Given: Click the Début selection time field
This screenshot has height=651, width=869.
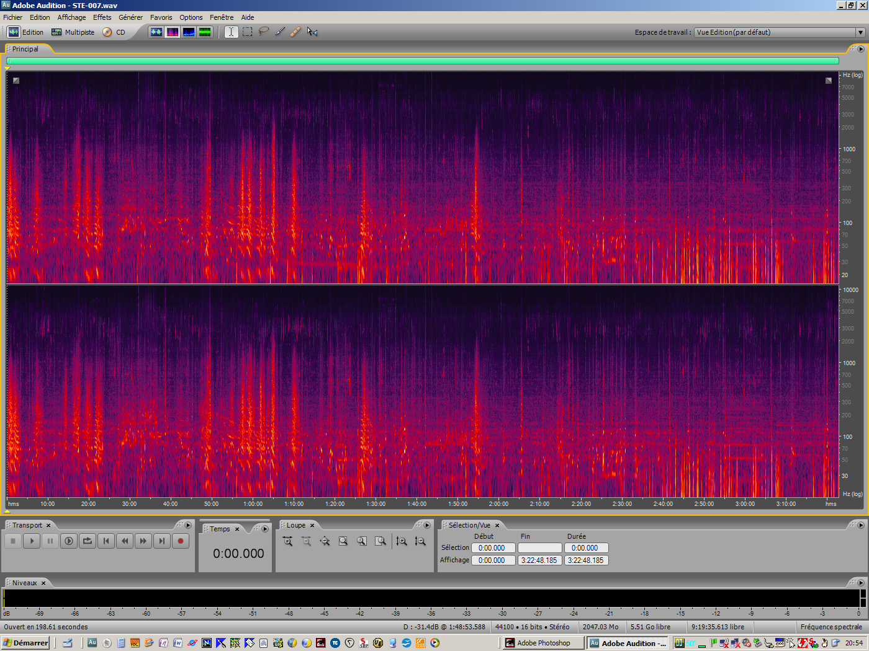Looking at the screenshot, I should (493, 547).
